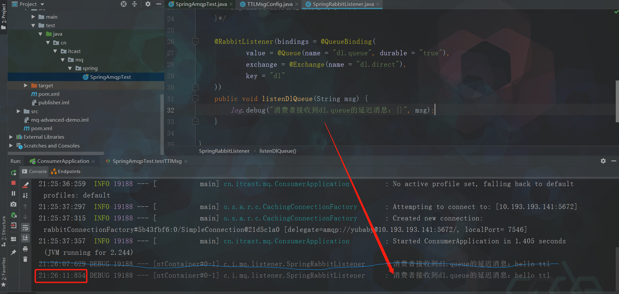The width and height of the screenshot is (619, 294).
Task: Open Run panel settings gear
Action: (x=603, y=161)
